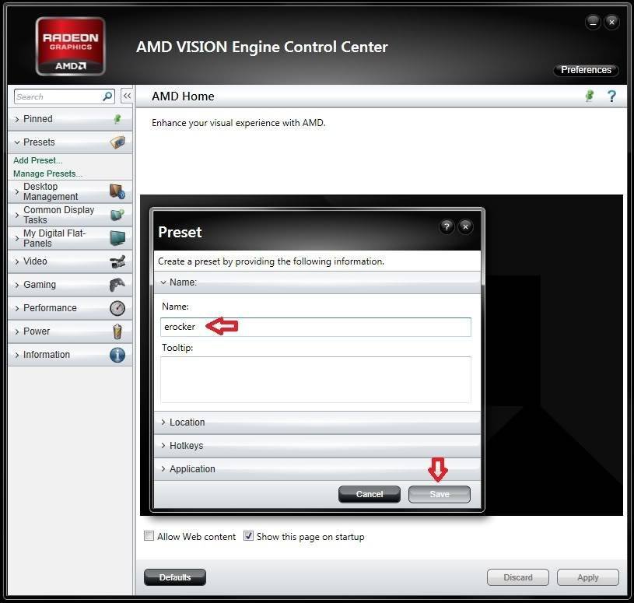Expand the Performance section
Screen dimensions: 634x603
tap(70, 308)
